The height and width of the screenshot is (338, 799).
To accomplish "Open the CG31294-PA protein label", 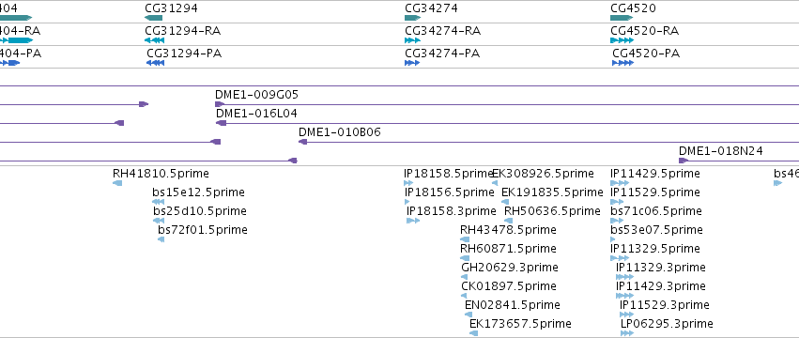I will coord(184,54).
